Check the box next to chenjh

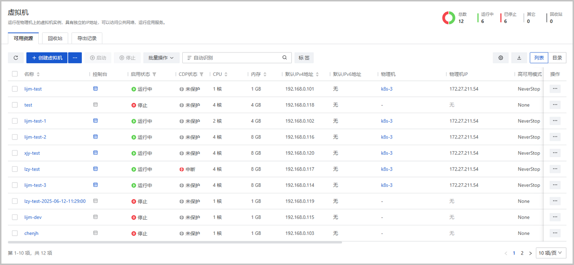click(x=15, y=233)
